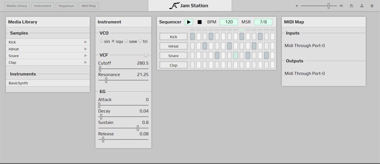
Task: Select the squ waveform radio button
Action: click(113, 41)
